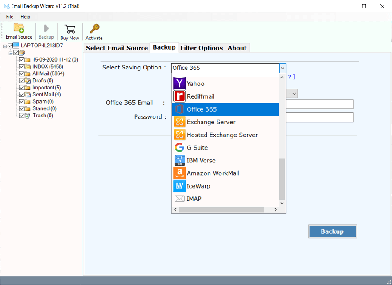Click the list scroll right arrow
The image size is (392, 285).
pos(276,210)
